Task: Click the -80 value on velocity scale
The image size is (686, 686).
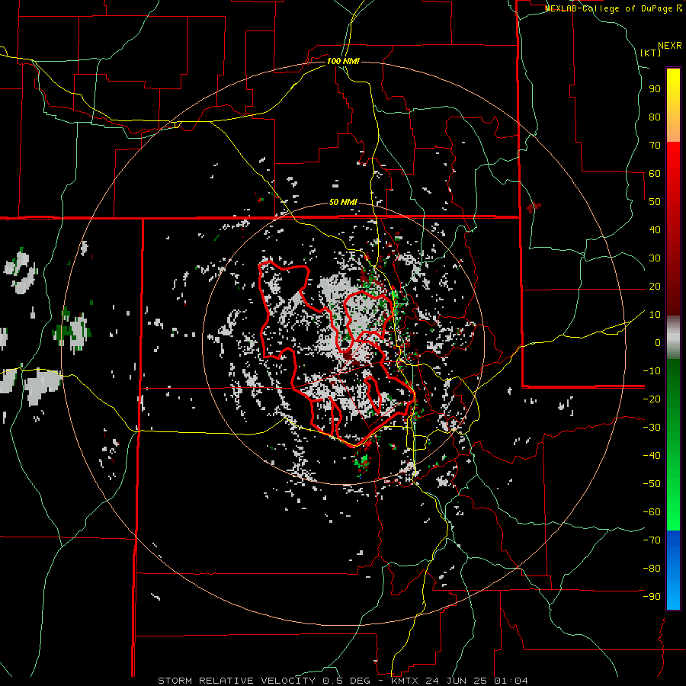Action: 652,569
